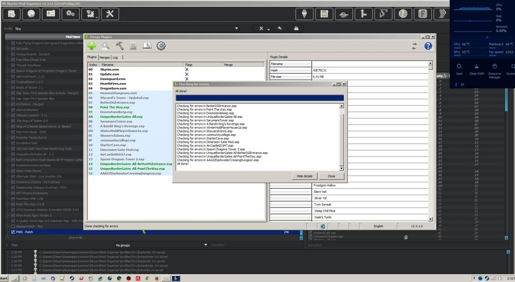515x282 pixels.
Task: Sort plugins by the Index column header
Action: [x=93, y=65]
